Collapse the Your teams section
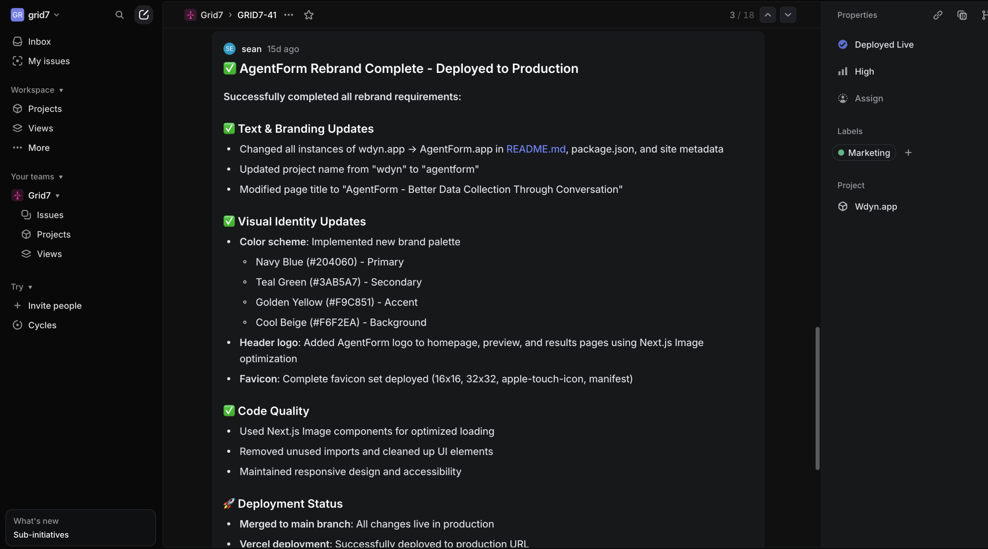The height and width of the screenshot is (549, 988). click(37, 177)
